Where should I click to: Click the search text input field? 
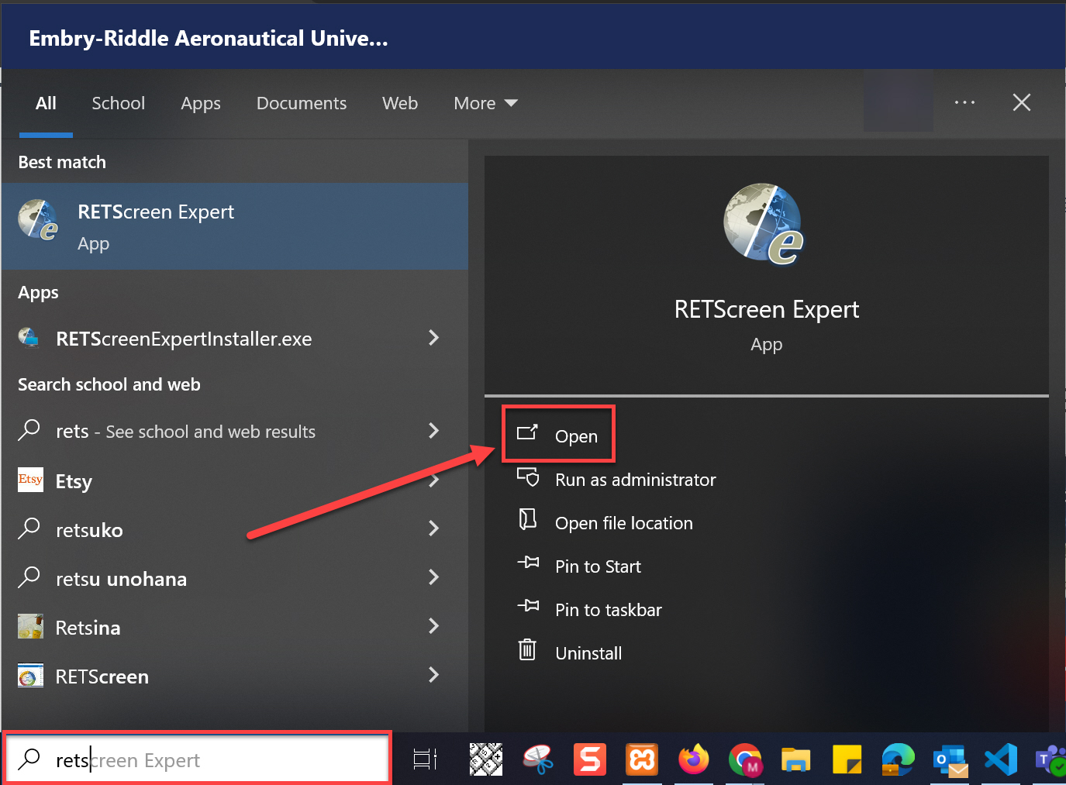coord(198,759)
